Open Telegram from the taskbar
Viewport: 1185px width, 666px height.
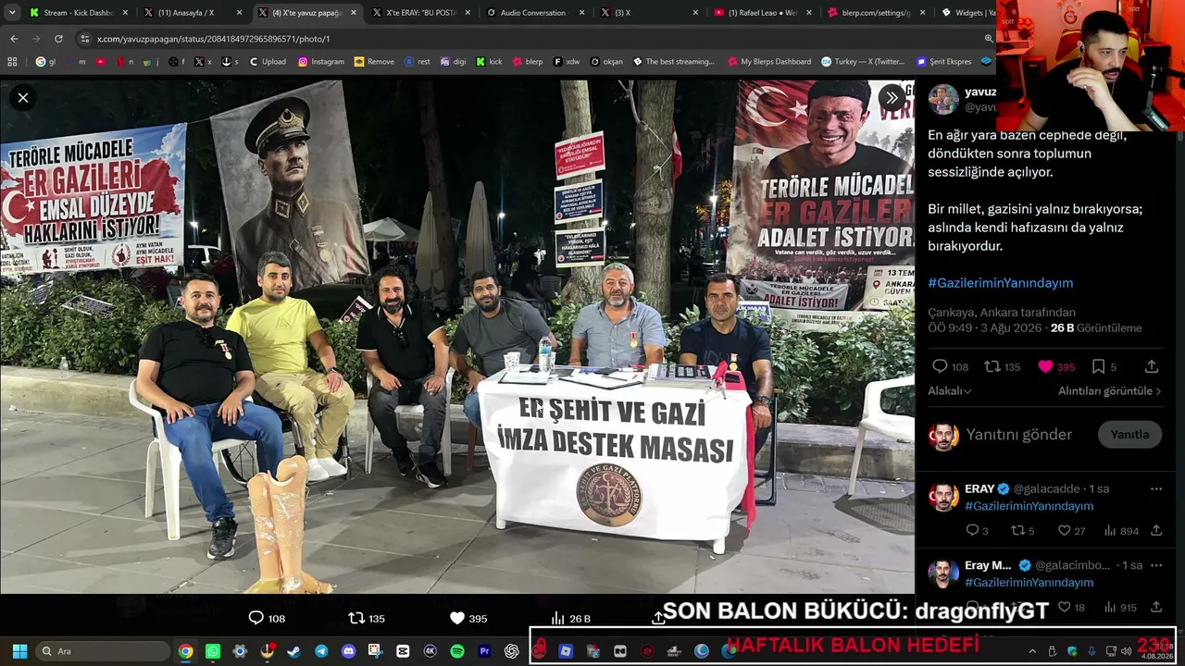click(x=321, y=651)
